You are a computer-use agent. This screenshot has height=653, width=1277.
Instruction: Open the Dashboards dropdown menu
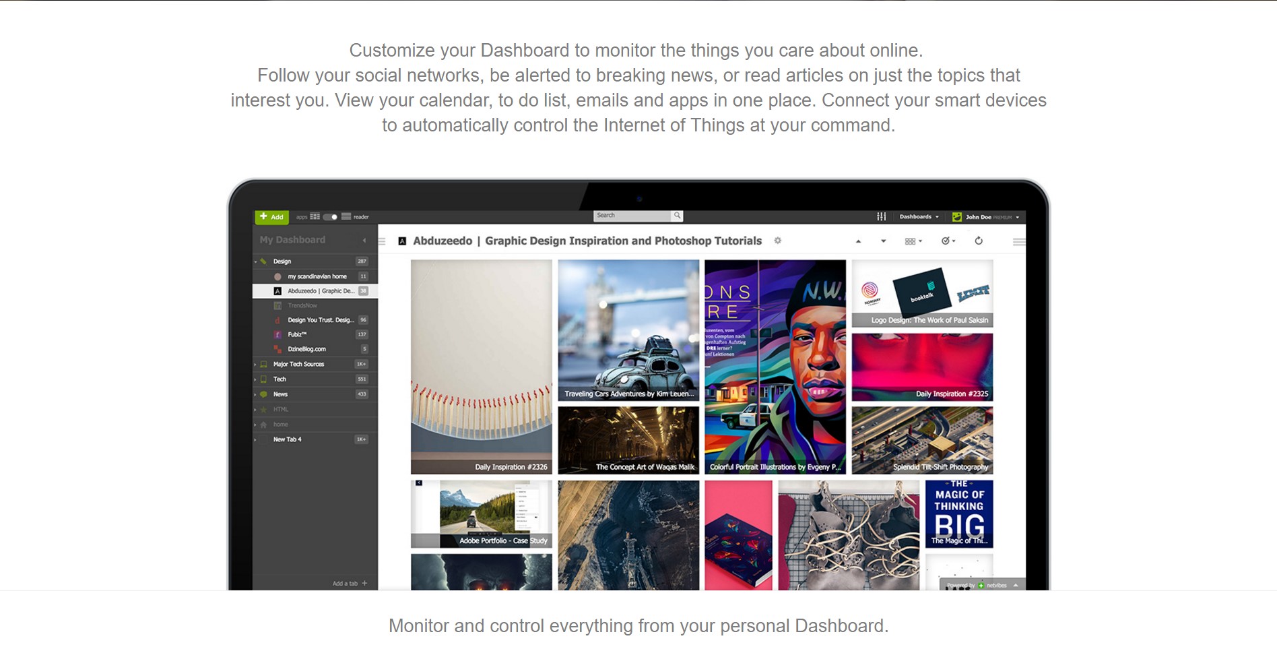[919, 217]
